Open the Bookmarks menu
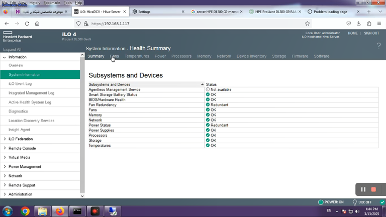This screenshot has width=386, height=217. point(52,3)
